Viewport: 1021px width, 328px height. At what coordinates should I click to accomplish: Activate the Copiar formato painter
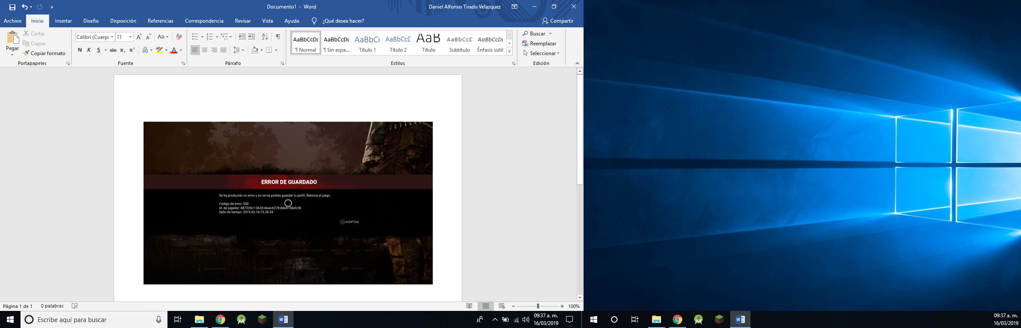pyautogui.click(x=44, y=53)
